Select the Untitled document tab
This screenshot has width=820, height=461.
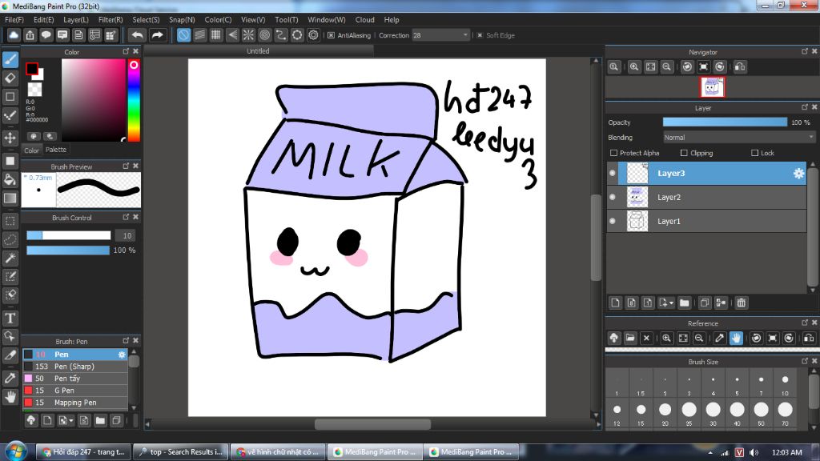click(259, 50)
